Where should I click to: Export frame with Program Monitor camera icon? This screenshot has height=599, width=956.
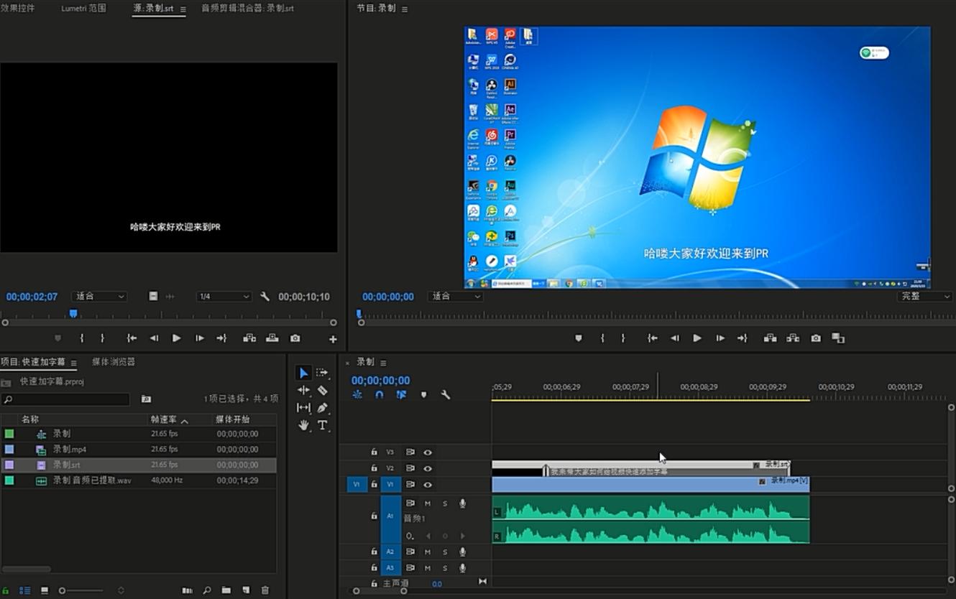click(x=815, y=338)
